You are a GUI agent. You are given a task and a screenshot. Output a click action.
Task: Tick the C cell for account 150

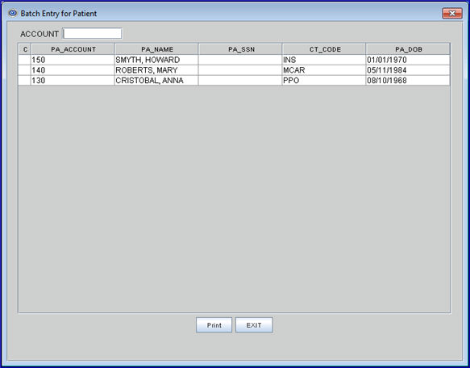tap(24, 60)
